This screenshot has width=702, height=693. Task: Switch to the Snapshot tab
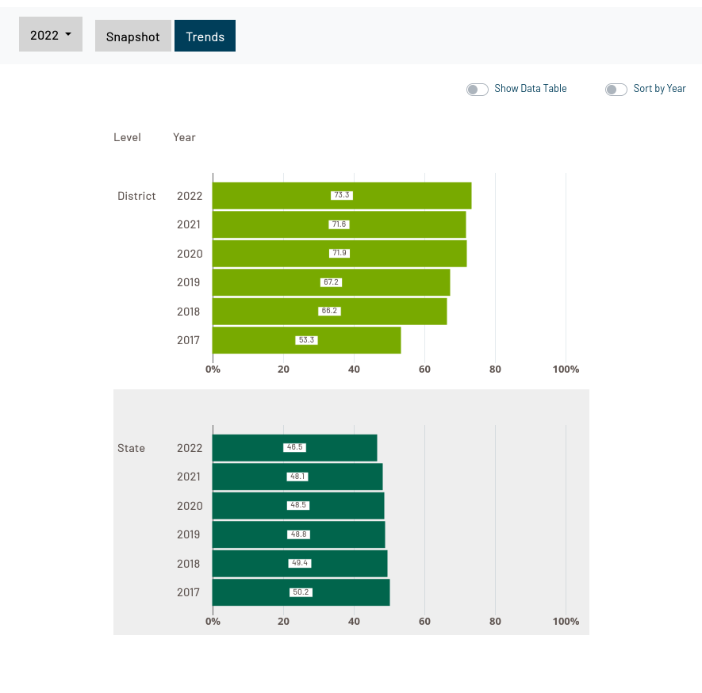tap(132, 36)
